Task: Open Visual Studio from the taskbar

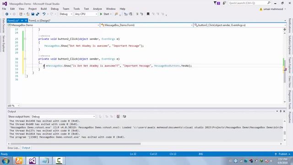Action: pyautogui.click(x=32, y=161)
